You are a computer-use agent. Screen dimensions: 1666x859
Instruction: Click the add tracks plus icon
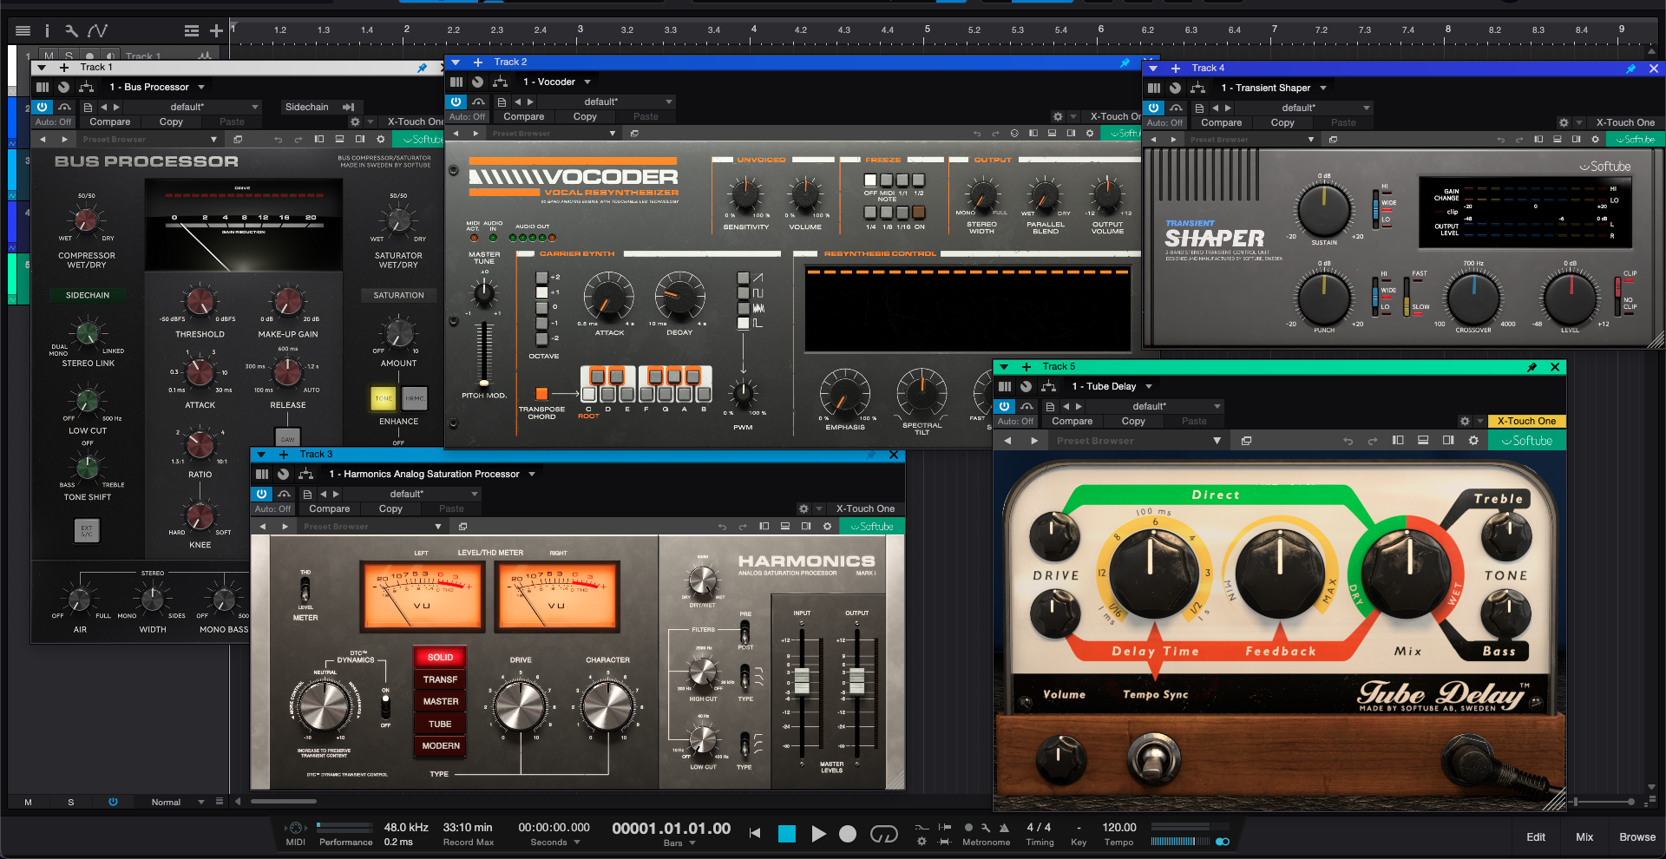(216, 30)
